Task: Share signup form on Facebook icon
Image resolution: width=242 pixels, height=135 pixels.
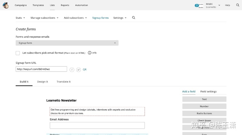Action: coord(72,70)
